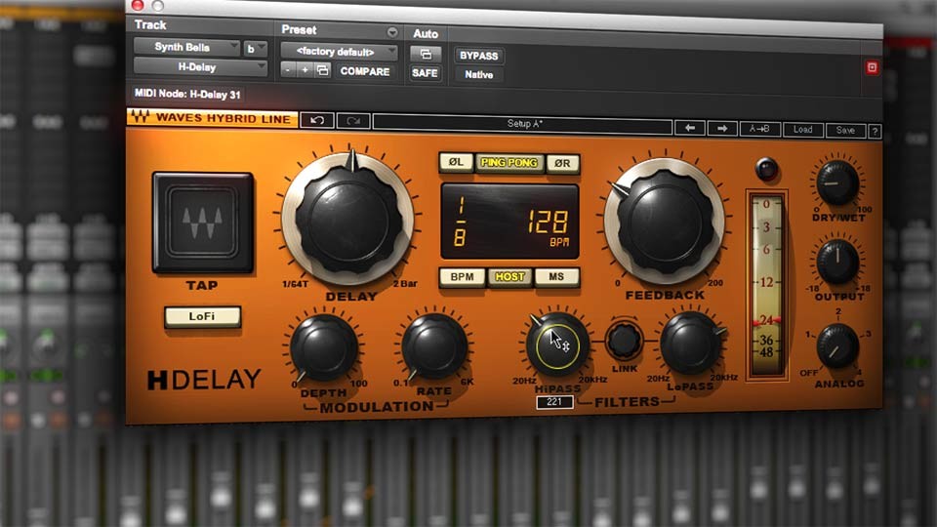Screen dimensions: 937x527
Task: Open the insert position b dropdown
Action: [x=255, y=49]
